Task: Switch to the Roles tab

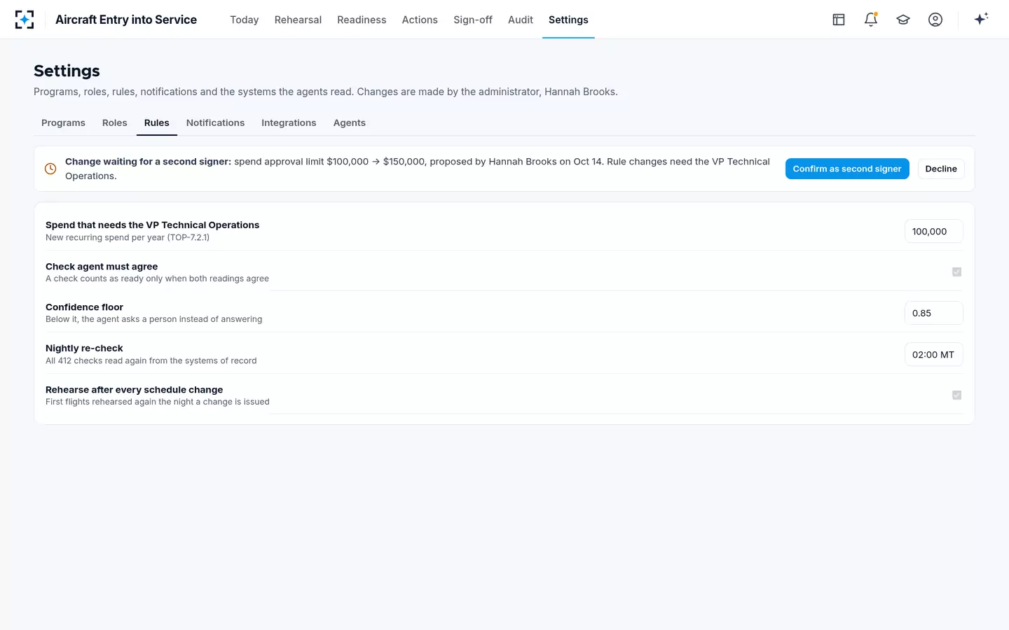Action: pyautogui.click(x=115, y=122)
